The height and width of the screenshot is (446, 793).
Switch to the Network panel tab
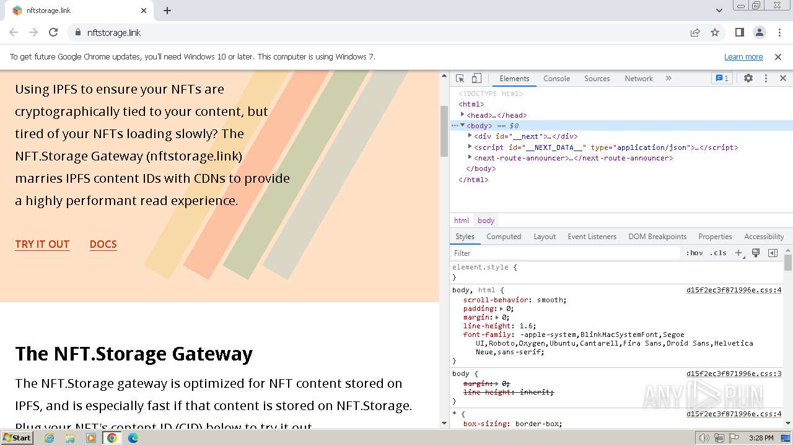click(x=639, y=79)
